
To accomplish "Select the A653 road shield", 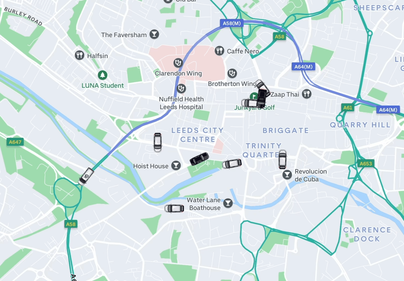I will pyautogui.click(x=366, y=163).
